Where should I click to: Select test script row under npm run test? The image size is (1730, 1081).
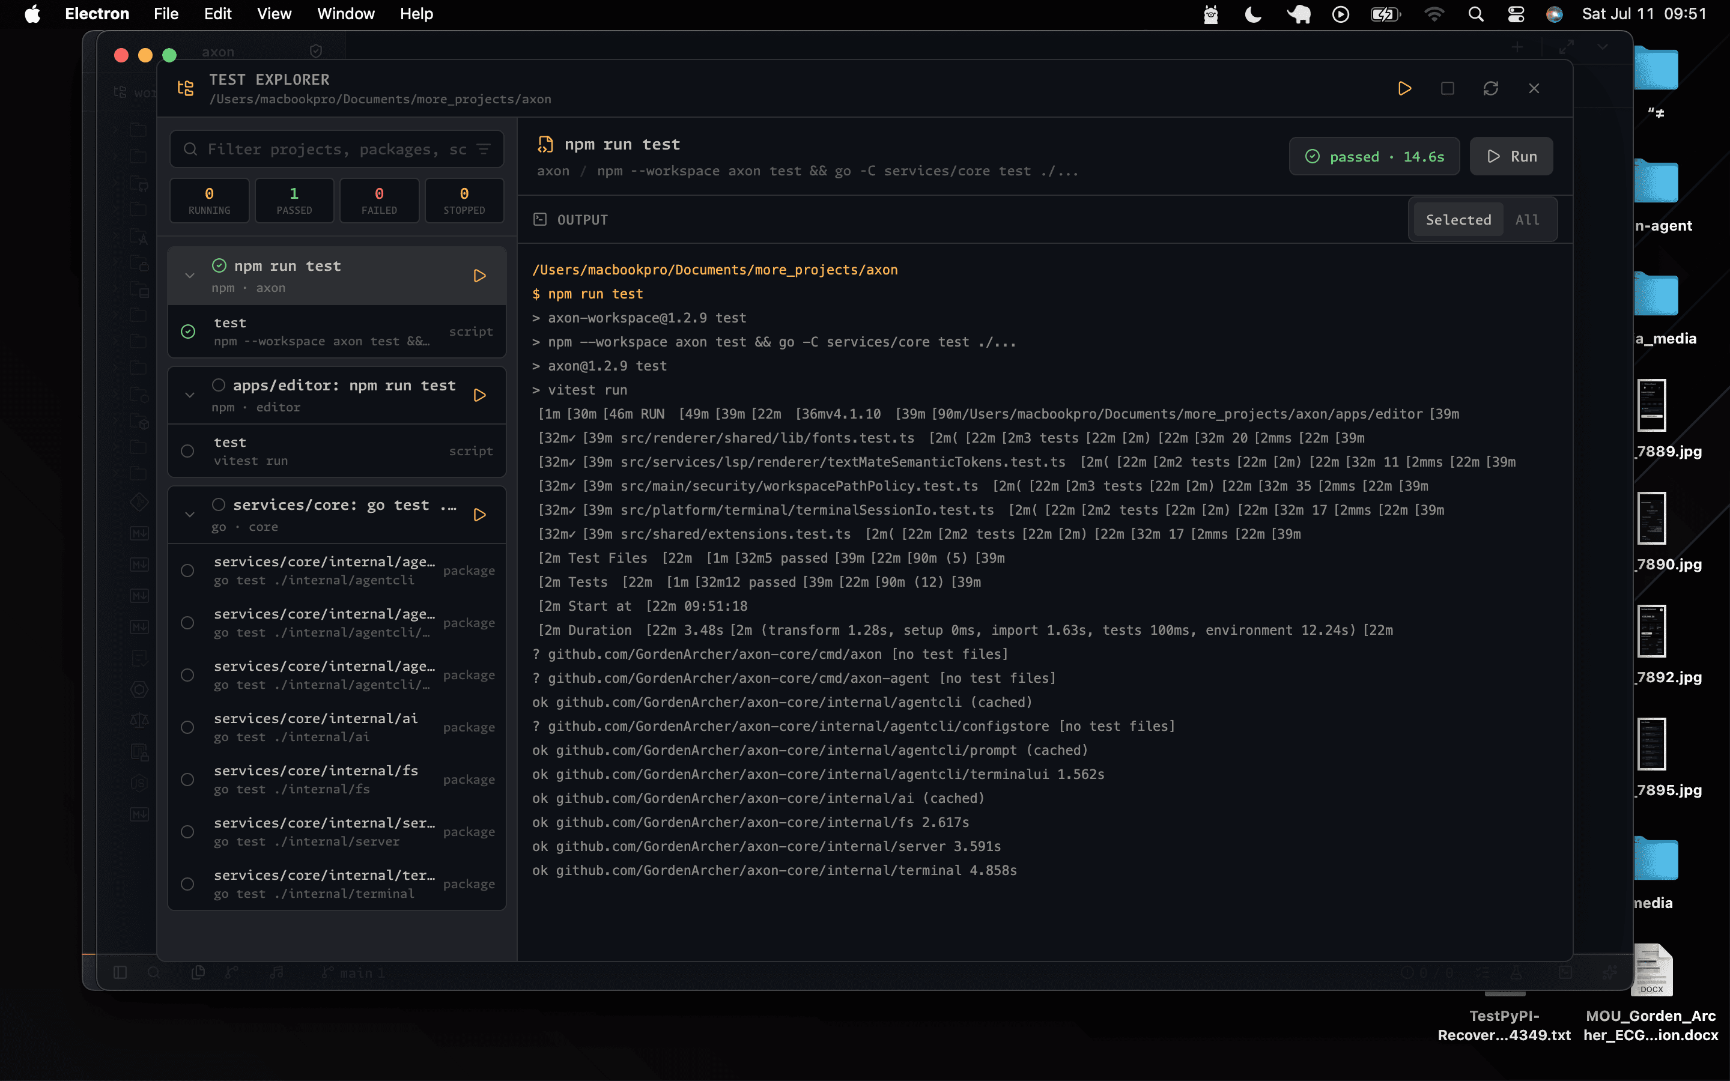[337, 332]
